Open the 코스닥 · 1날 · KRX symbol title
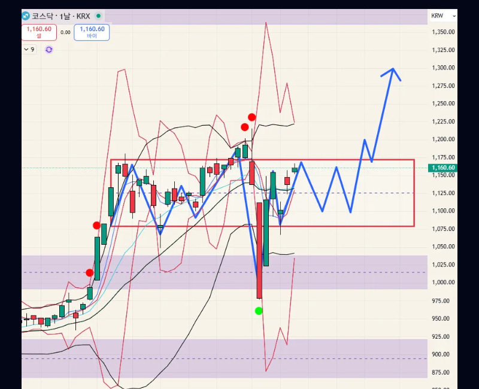The width and height of the screenshot is (479, 389). [x=61, y=16]
